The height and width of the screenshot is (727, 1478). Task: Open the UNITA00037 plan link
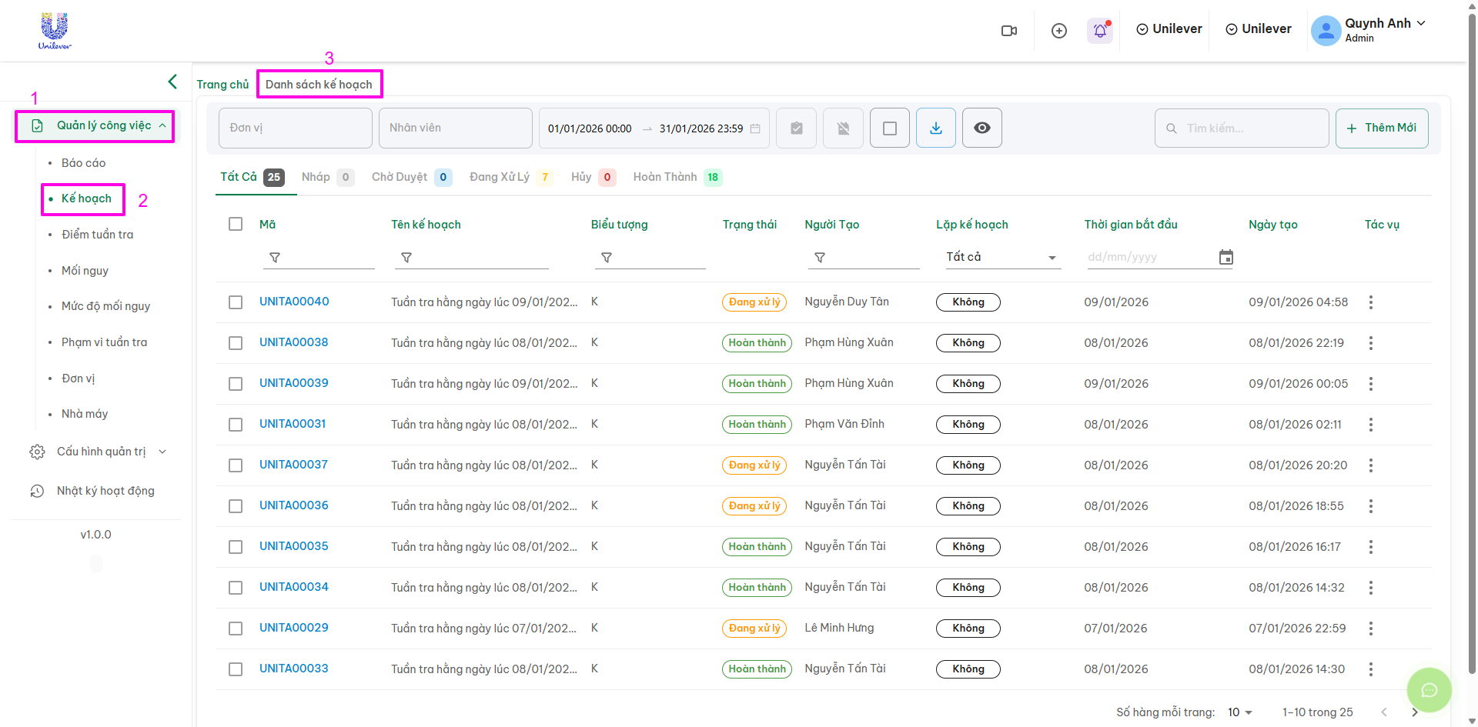pyautogui.click(x=293, y=465)
